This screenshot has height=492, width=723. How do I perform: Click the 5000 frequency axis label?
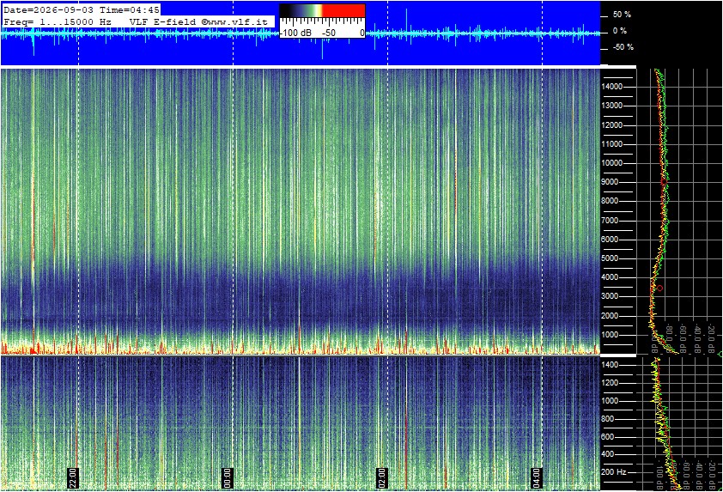click(610, 258)
